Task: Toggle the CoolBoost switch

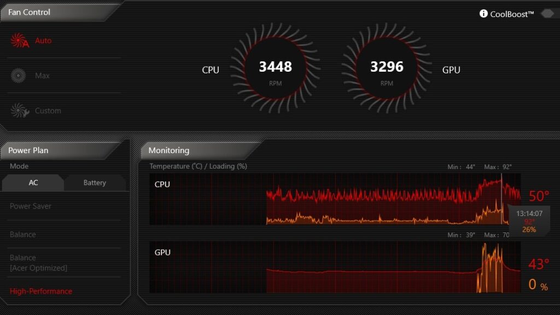Action: [547, 14]
